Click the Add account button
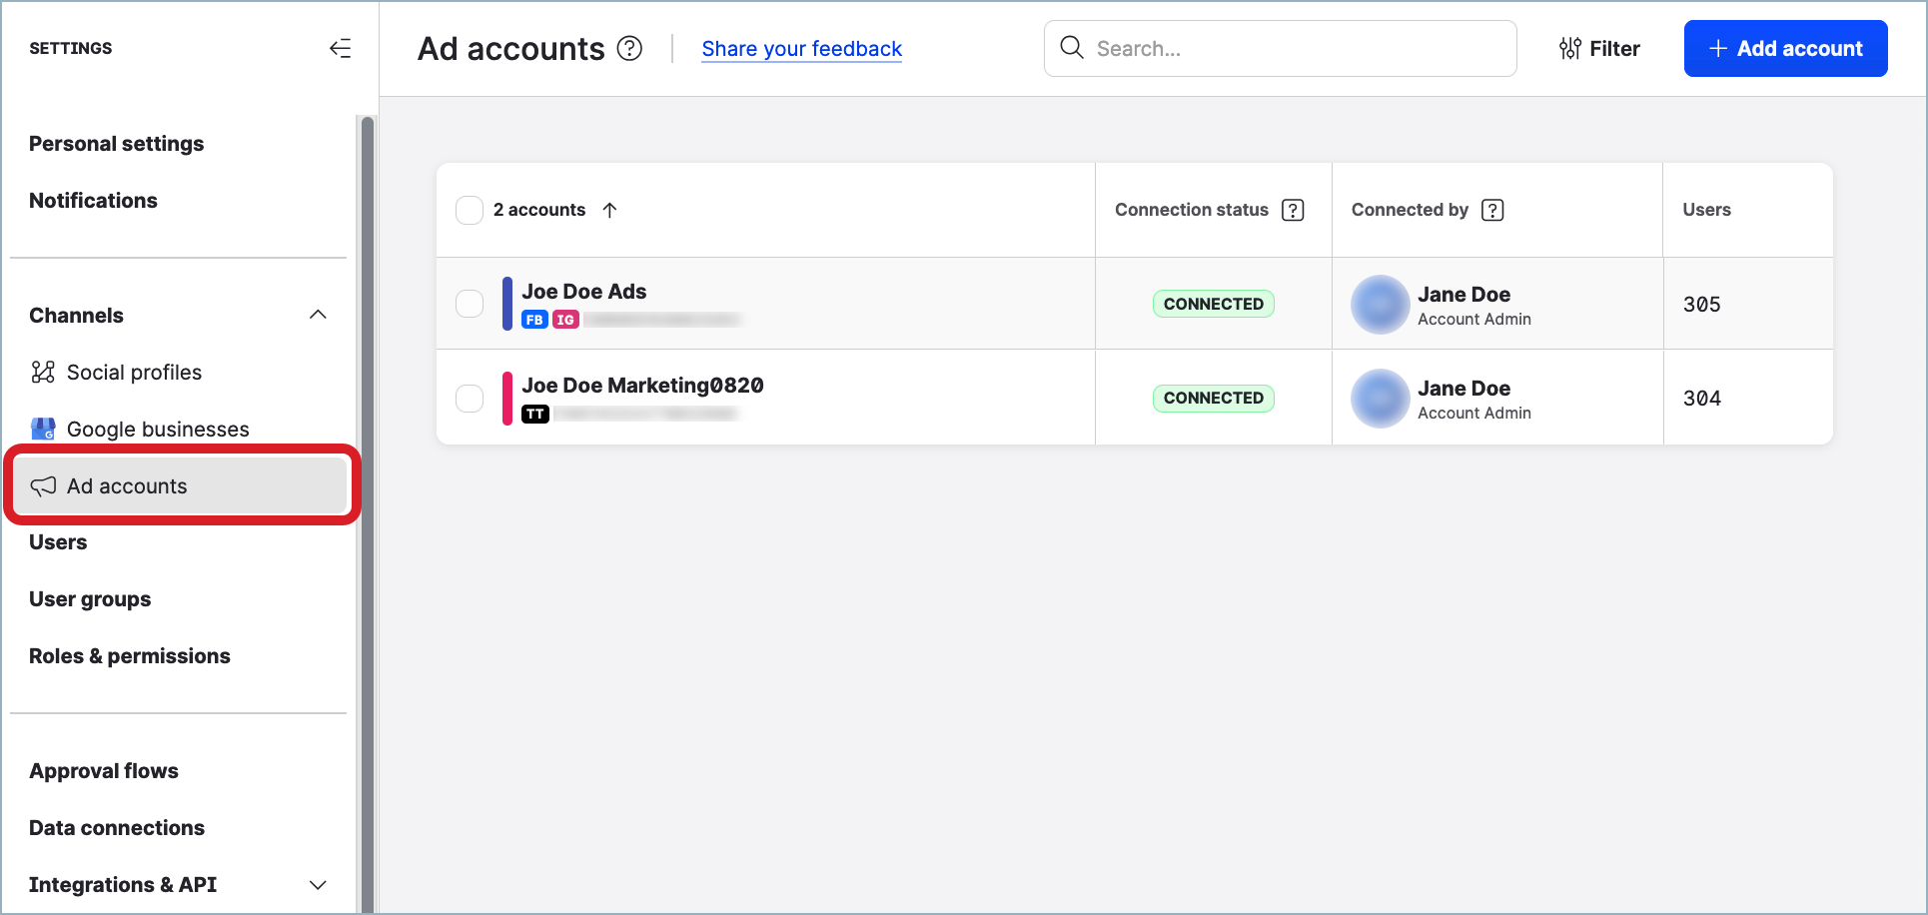The height and width of the screenshot is (915, 1928). coord(1785,48)
